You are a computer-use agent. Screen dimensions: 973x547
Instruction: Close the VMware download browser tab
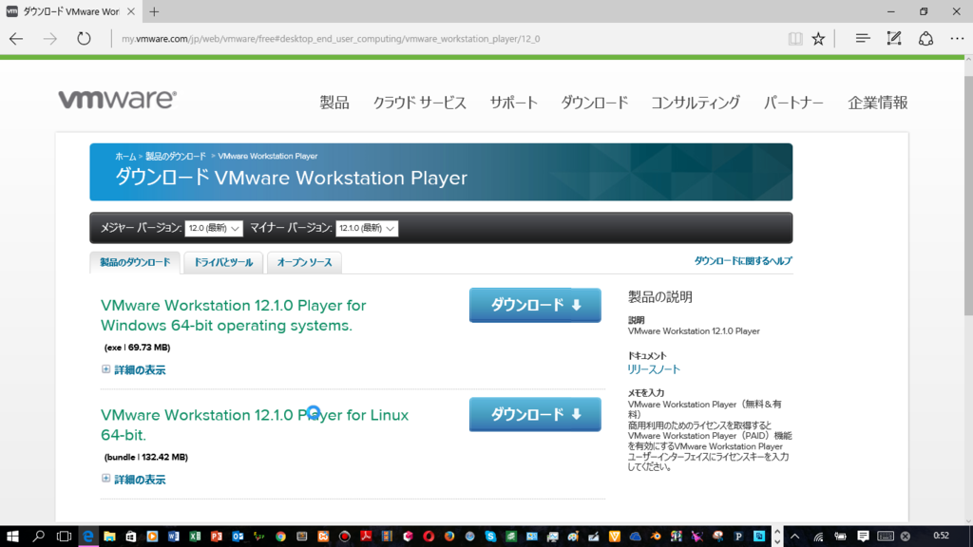click(x=131, y=11)
